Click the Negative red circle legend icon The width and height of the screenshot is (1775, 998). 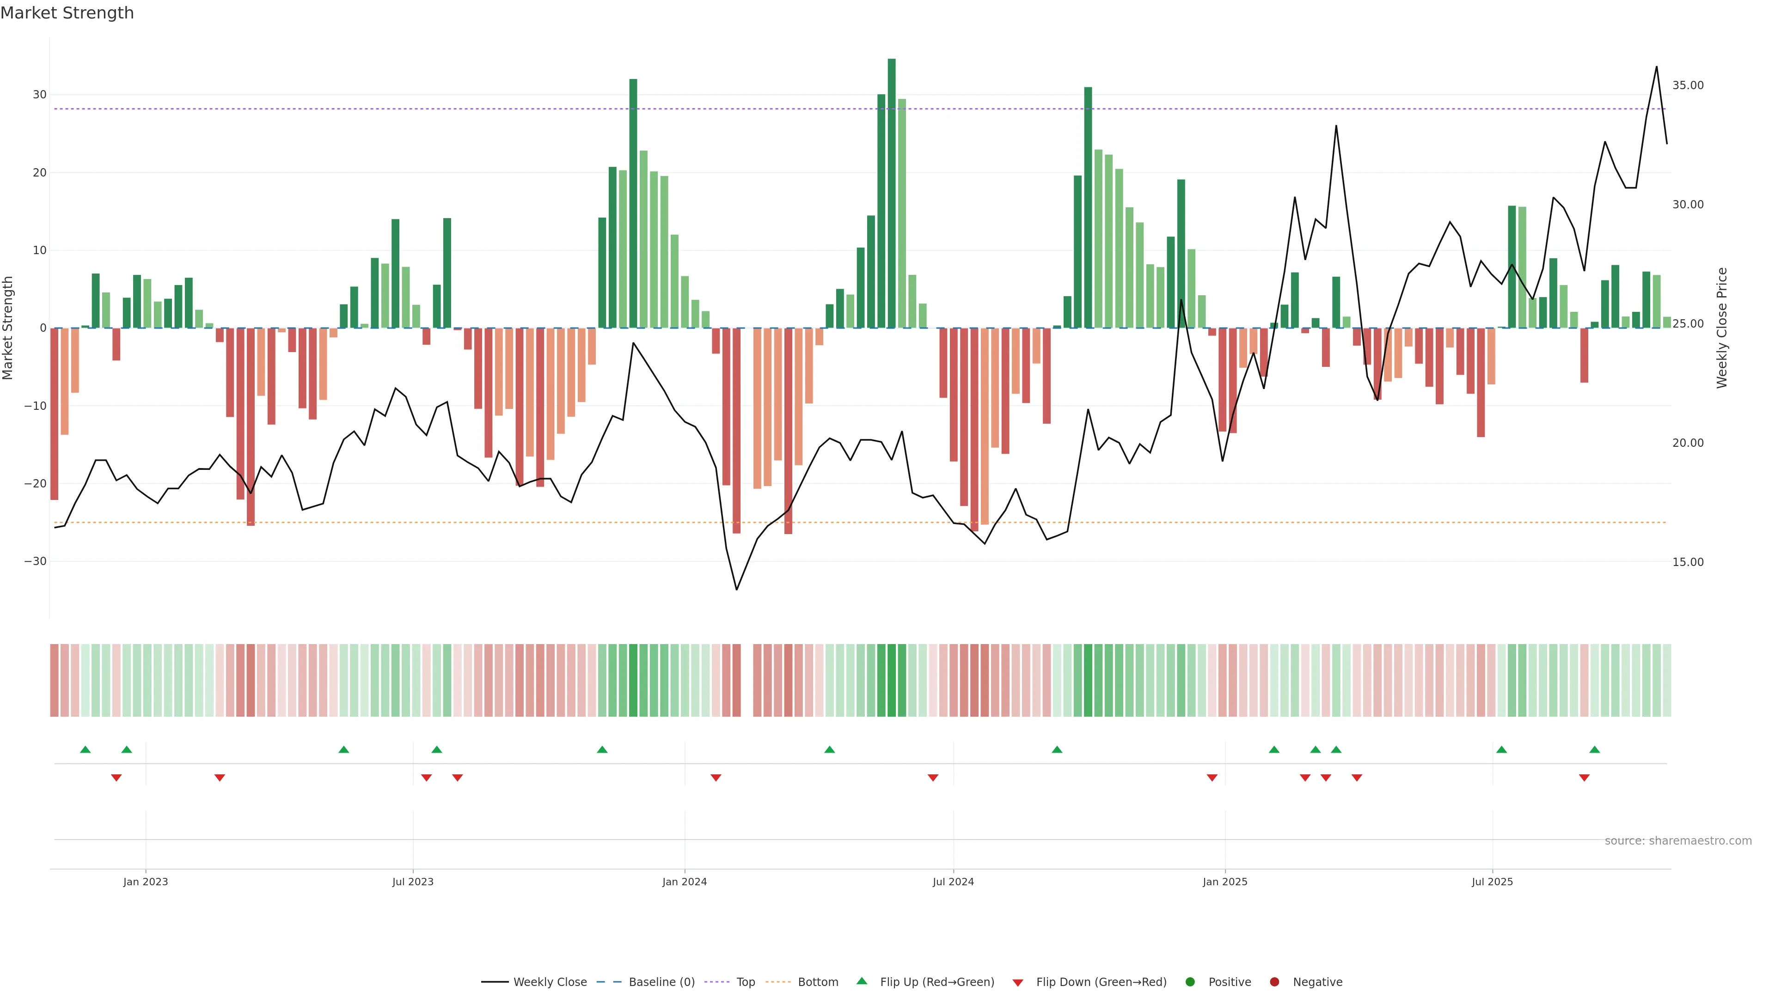coord(1274,982)
